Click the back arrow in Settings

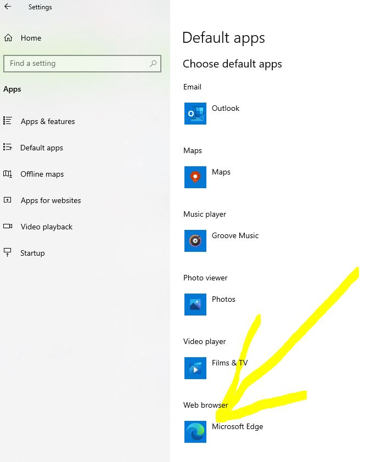[8, 7]
